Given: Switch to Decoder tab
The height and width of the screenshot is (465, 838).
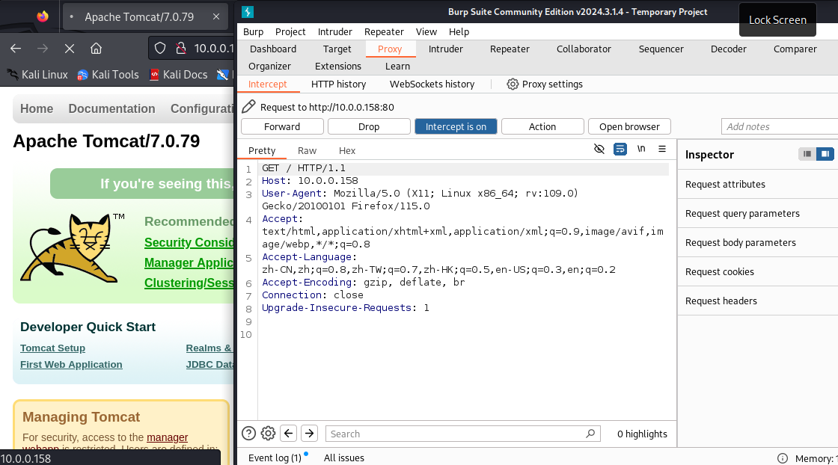Looking at the screenshot, I should pos(729,49).
